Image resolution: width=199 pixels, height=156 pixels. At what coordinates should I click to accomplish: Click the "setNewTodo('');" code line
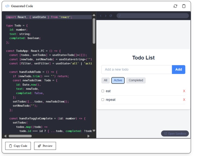click(25, 106)
